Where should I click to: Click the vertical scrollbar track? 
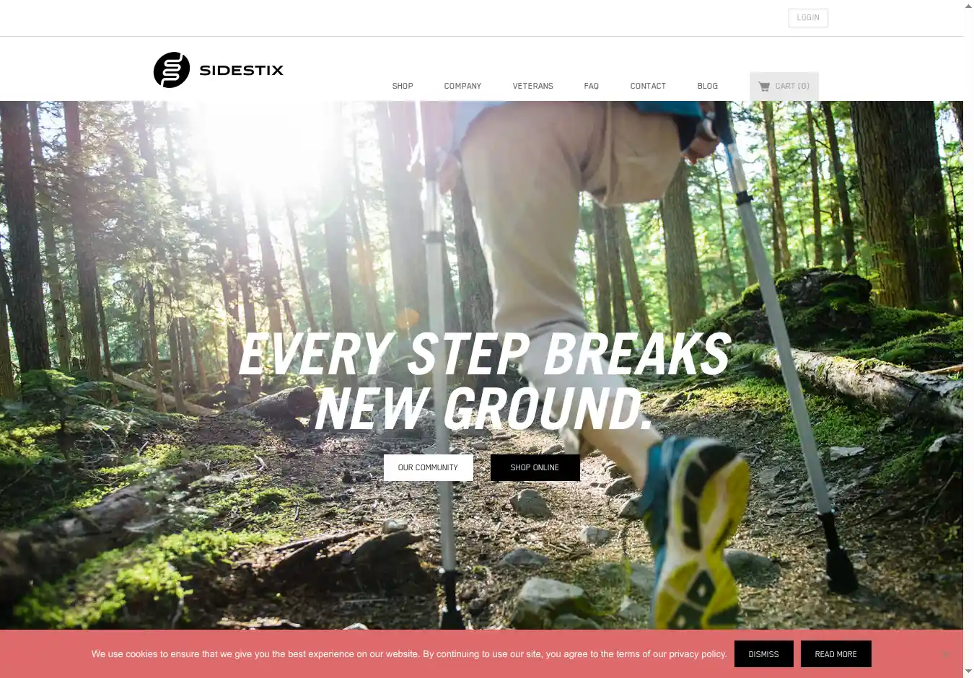coord(968,339)
